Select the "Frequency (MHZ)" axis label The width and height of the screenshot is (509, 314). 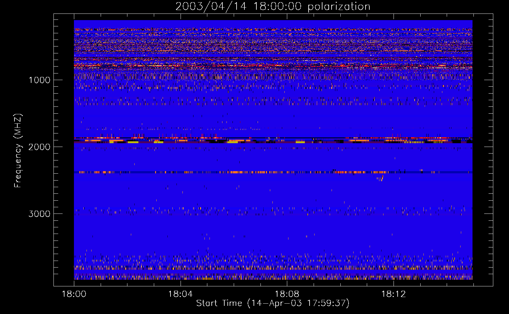click(x=18, y=151)
